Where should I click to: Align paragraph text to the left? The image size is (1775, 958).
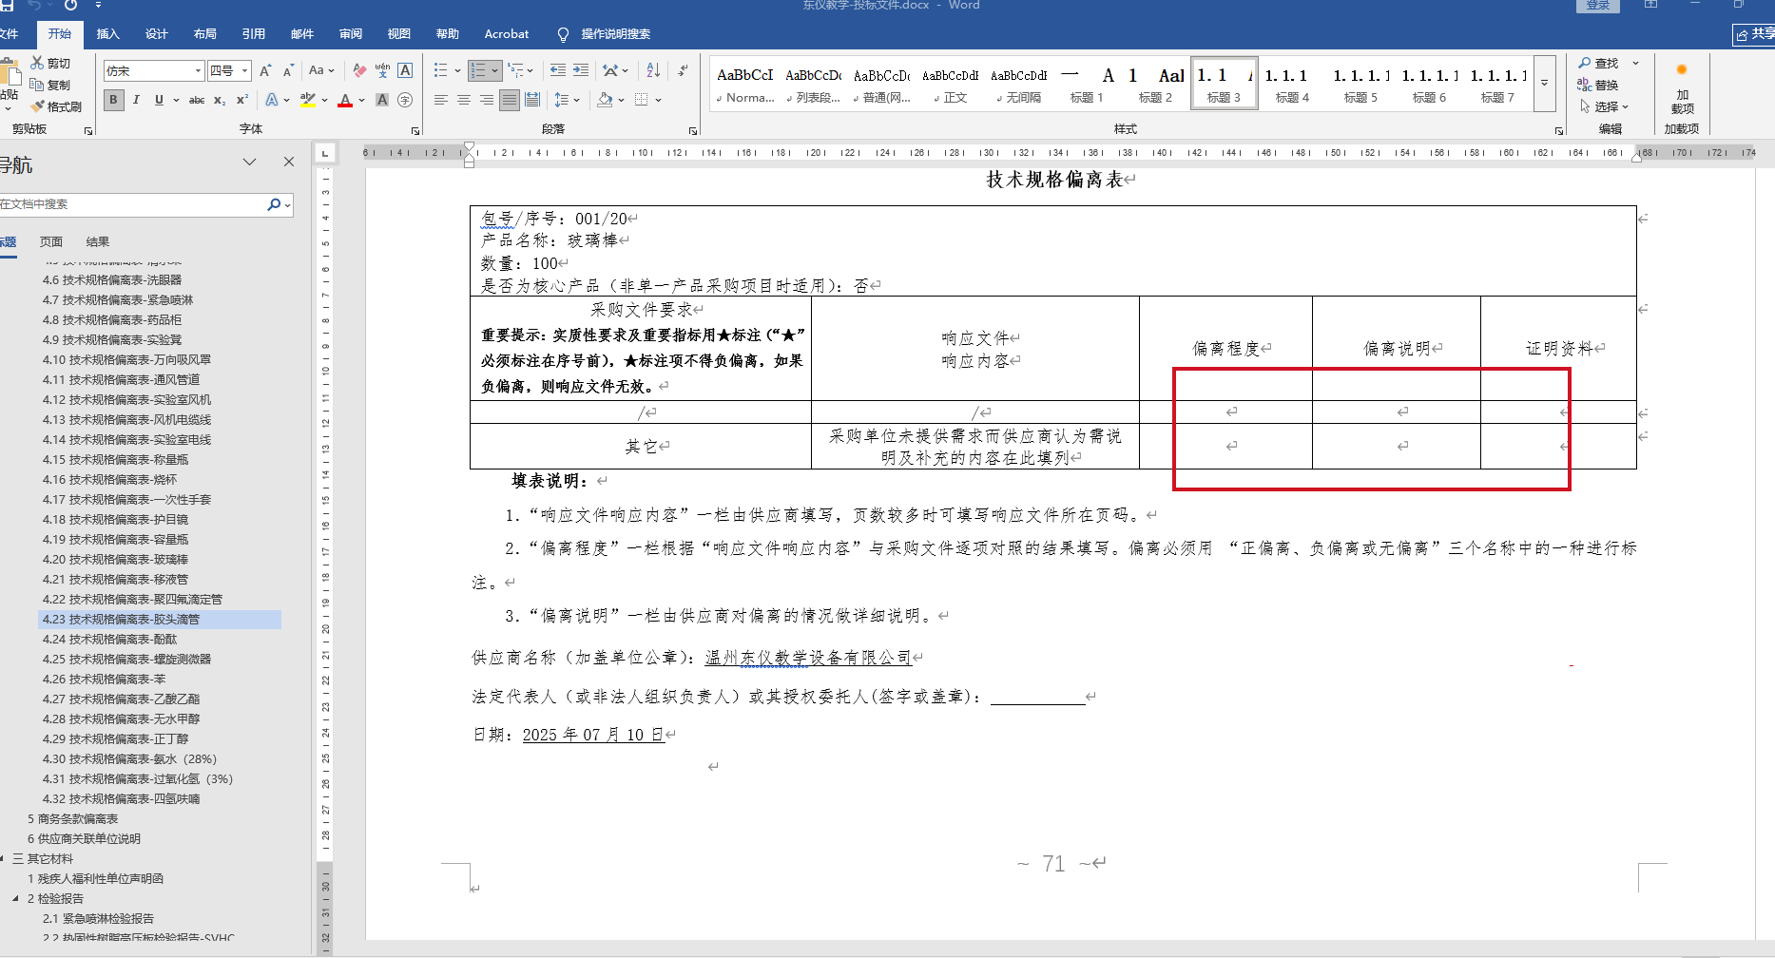(x=441, y=100)
